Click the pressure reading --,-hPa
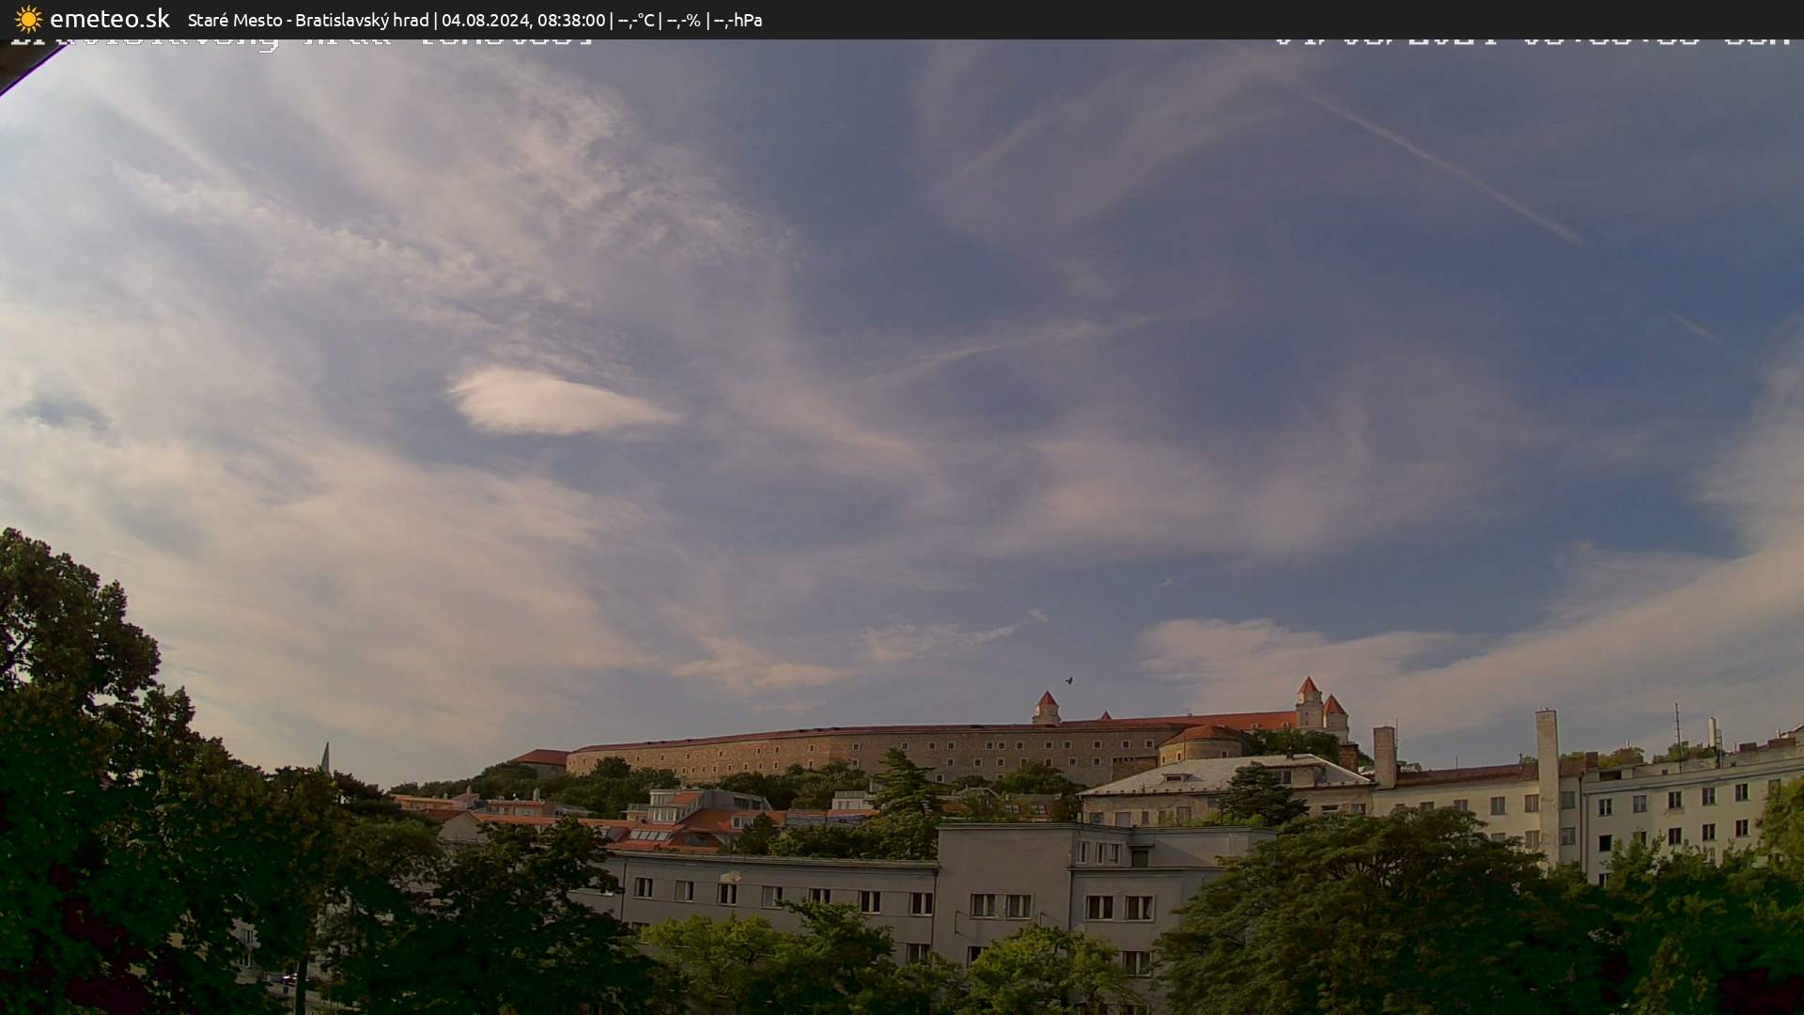1804x1015 pixels. coord(740,19)
